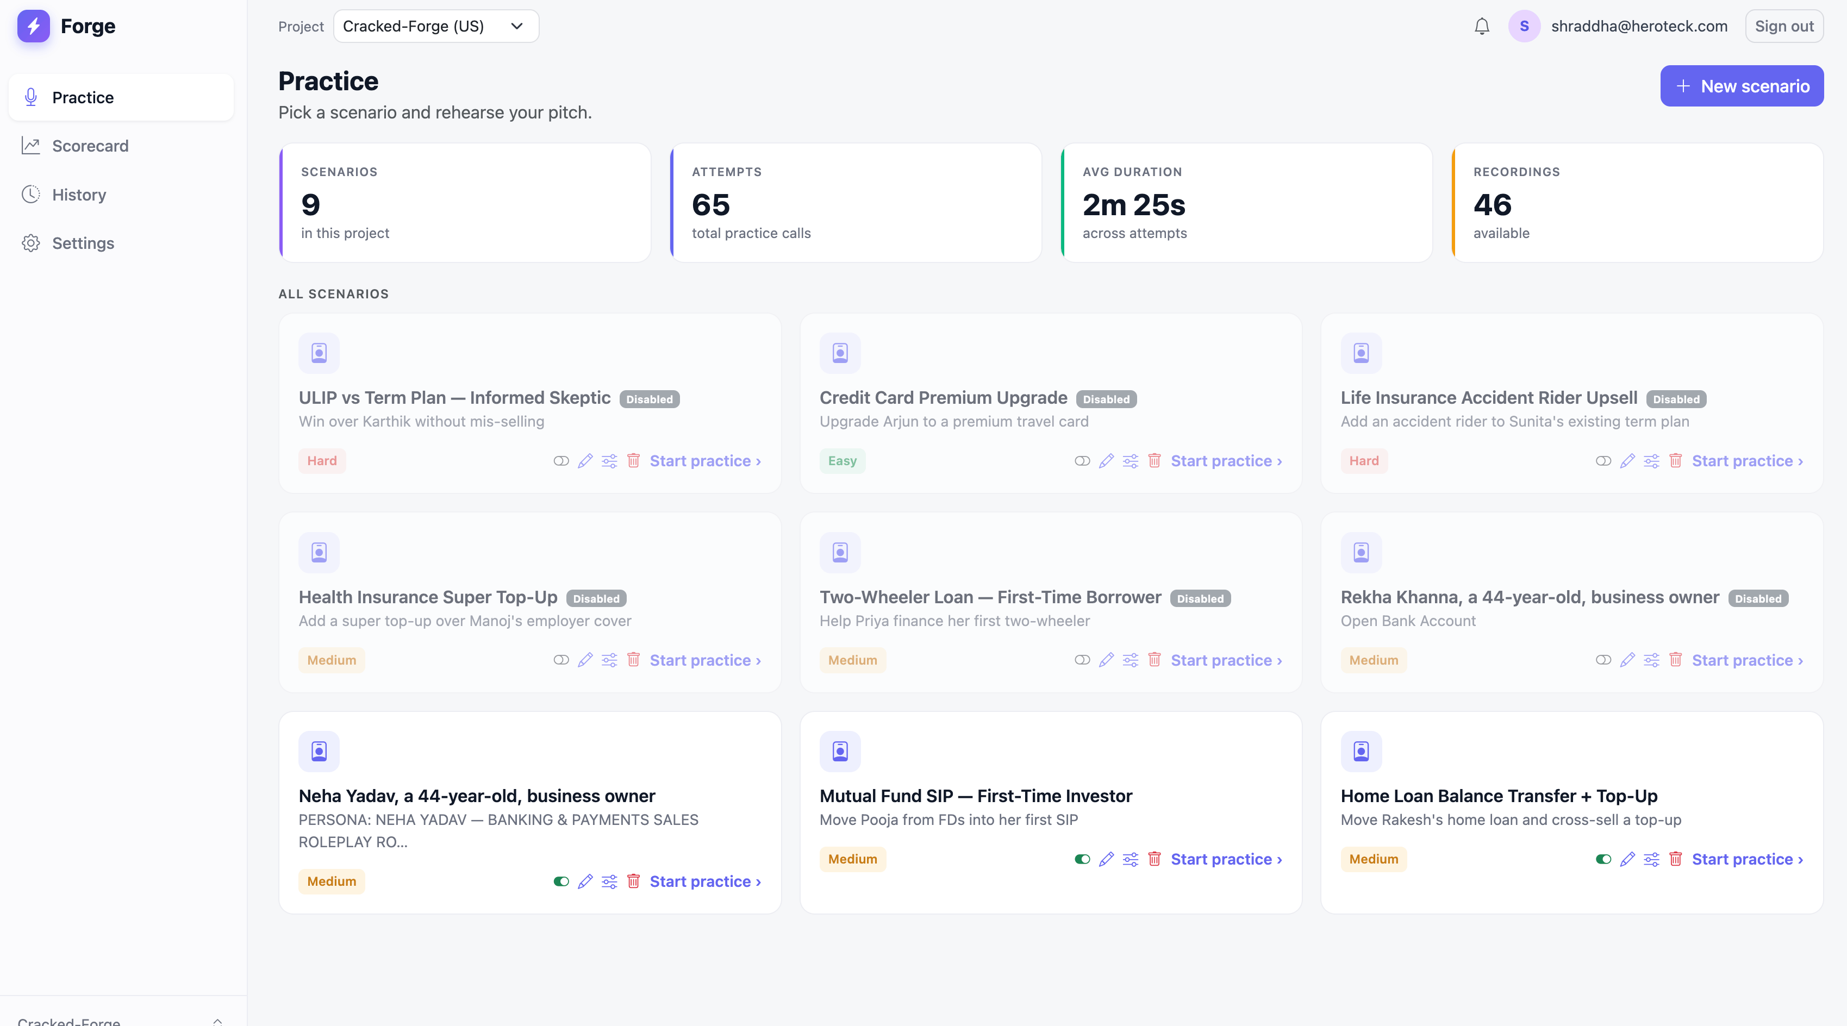
Task: Delete the Rekha Khanna scenario
Action: coord(1676,660)
